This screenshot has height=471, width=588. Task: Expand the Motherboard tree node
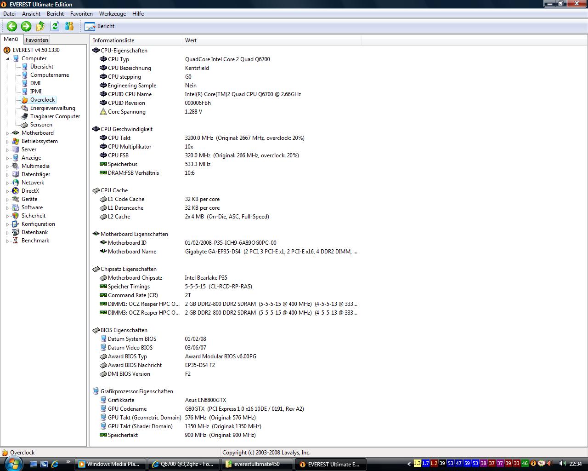[x=7, y=133]
